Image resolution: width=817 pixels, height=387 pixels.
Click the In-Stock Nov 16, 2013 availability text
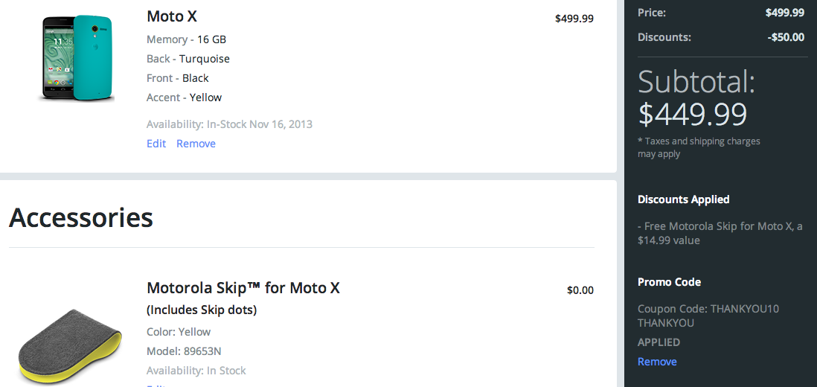[x=229, y=124]
